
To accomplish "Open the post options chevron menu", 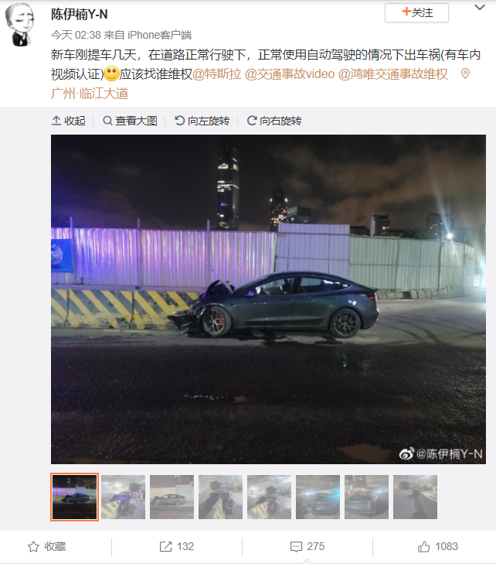I will point(480,8).
